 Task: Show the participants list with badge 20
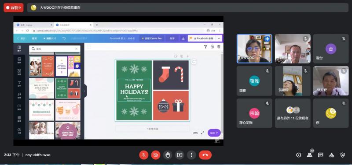click(310, 155)
